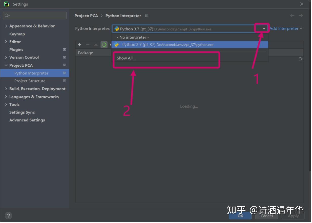Image resolution: width=312 pixels, height=223 pixels.
Task: Expand the Editor section
Action: [6, 42]
